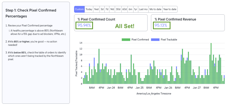Click the Pixel Confirmed legend label

(x=140, y=40)
